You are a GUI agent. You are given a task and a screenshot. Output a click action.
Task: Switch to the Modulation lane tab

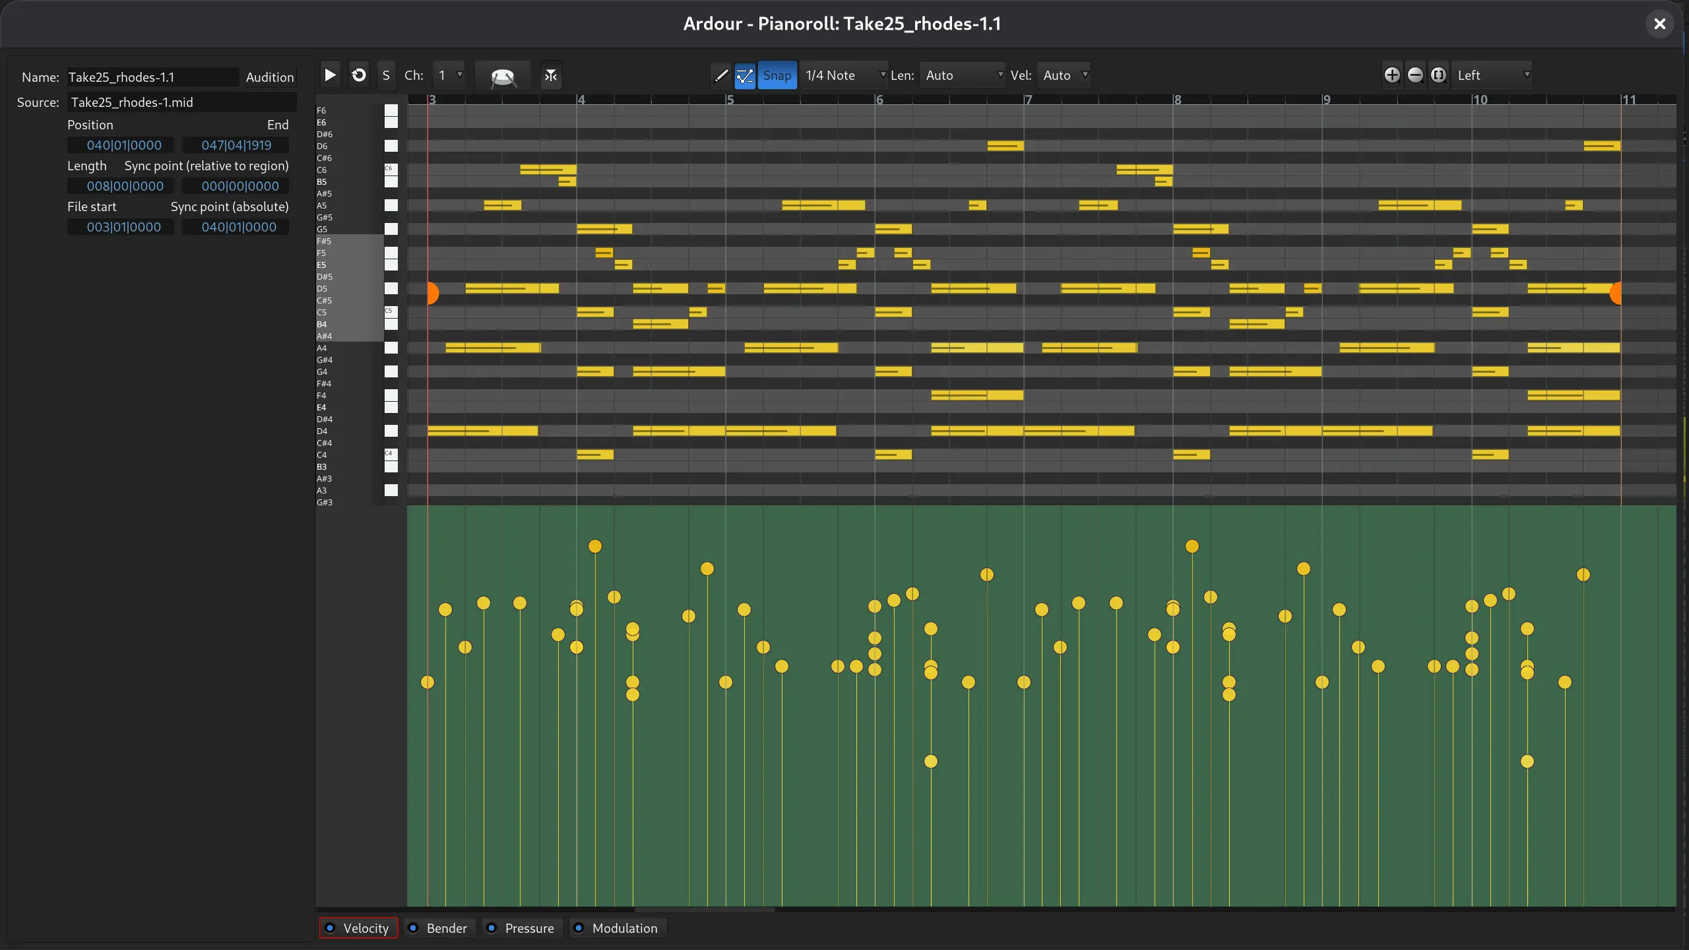tap(616, 928)
